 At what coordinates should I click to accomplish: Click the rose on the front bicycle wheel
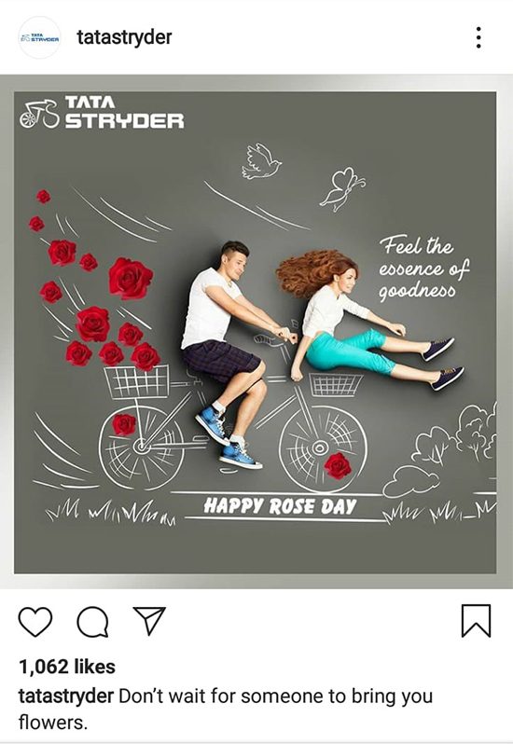338,465
